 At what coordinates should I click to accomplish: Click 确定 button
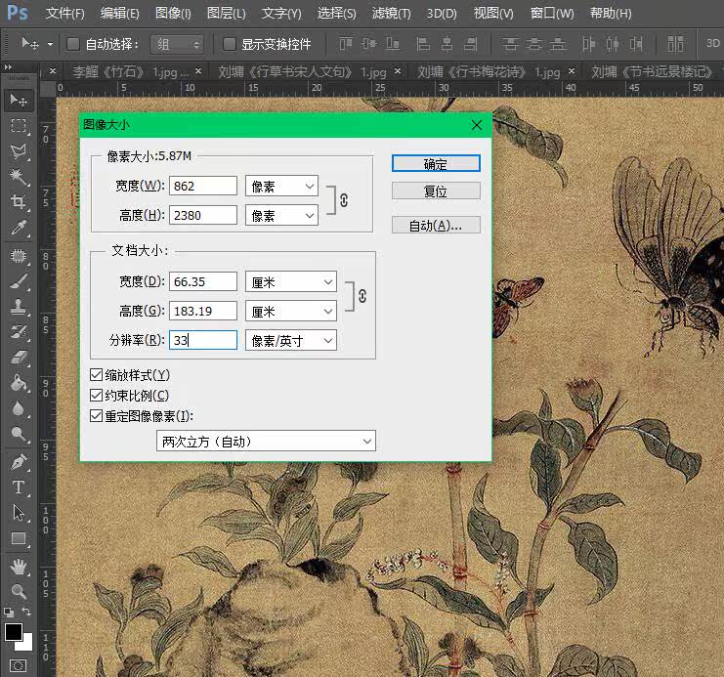(x=436, y=163)
